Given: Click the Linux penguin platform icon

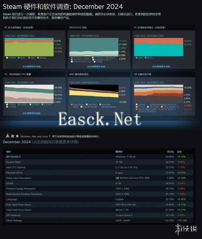Looking at the screenshot, I should [x=8, y=136].
